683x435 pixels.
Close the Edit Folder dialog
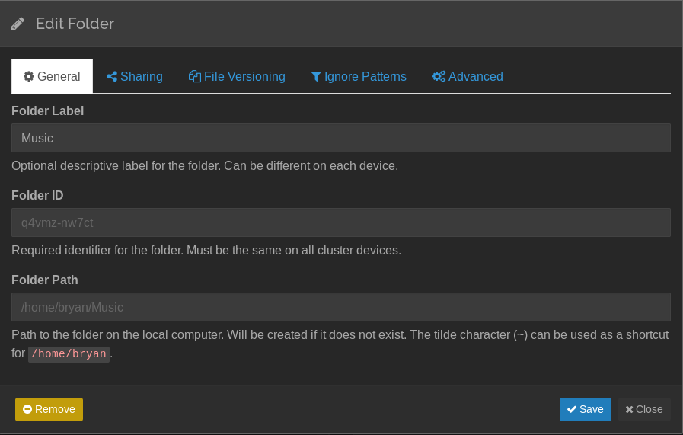click(x=644, y=409)
